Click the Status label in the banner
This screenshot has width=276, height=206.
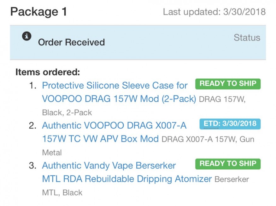247,38
